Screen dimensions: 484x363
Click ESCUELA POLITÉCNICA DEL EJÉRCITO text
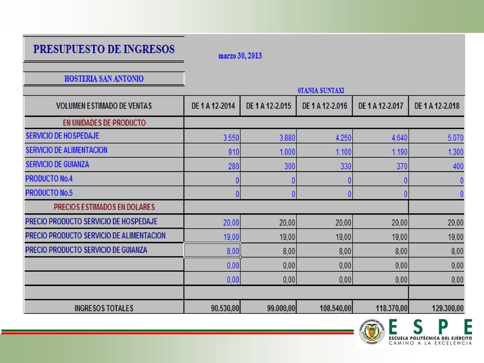coord(430,338)
